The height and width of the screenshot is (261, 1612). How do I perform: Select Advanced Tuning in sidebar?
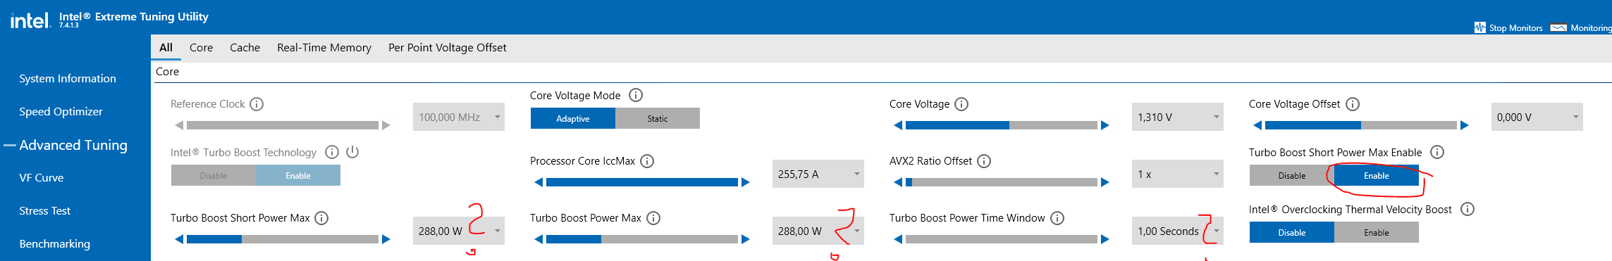point(73,145)
